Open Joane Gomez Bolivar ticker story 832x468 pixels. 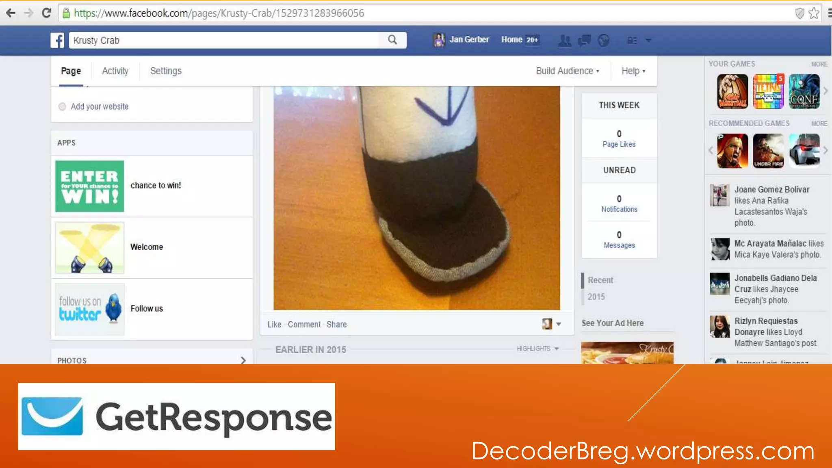(768, 206)
